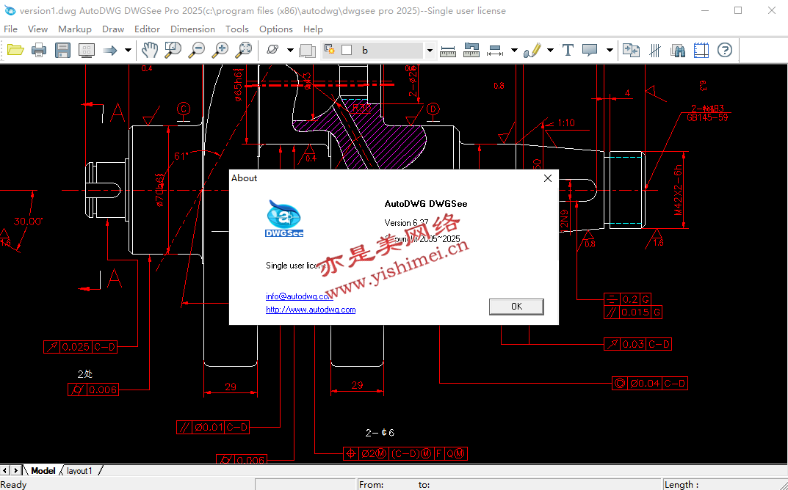Open the Tools menu
Image resolution: width=788 pixels, height=490 pixels.
(237, 29)
